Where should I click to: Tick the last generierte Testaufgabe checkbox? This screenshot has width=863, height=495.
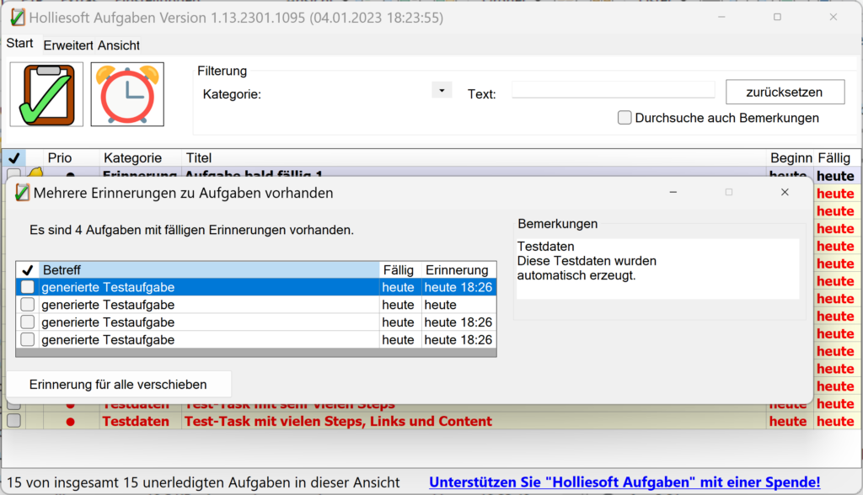[x=28, y=339]
